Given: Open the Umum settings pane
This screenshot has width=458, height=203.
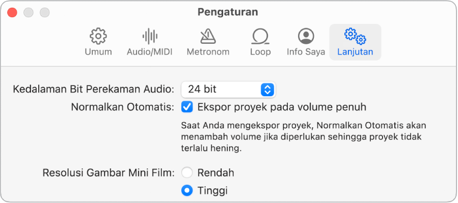Looking at the screenshot, I should tap(98, 42).
